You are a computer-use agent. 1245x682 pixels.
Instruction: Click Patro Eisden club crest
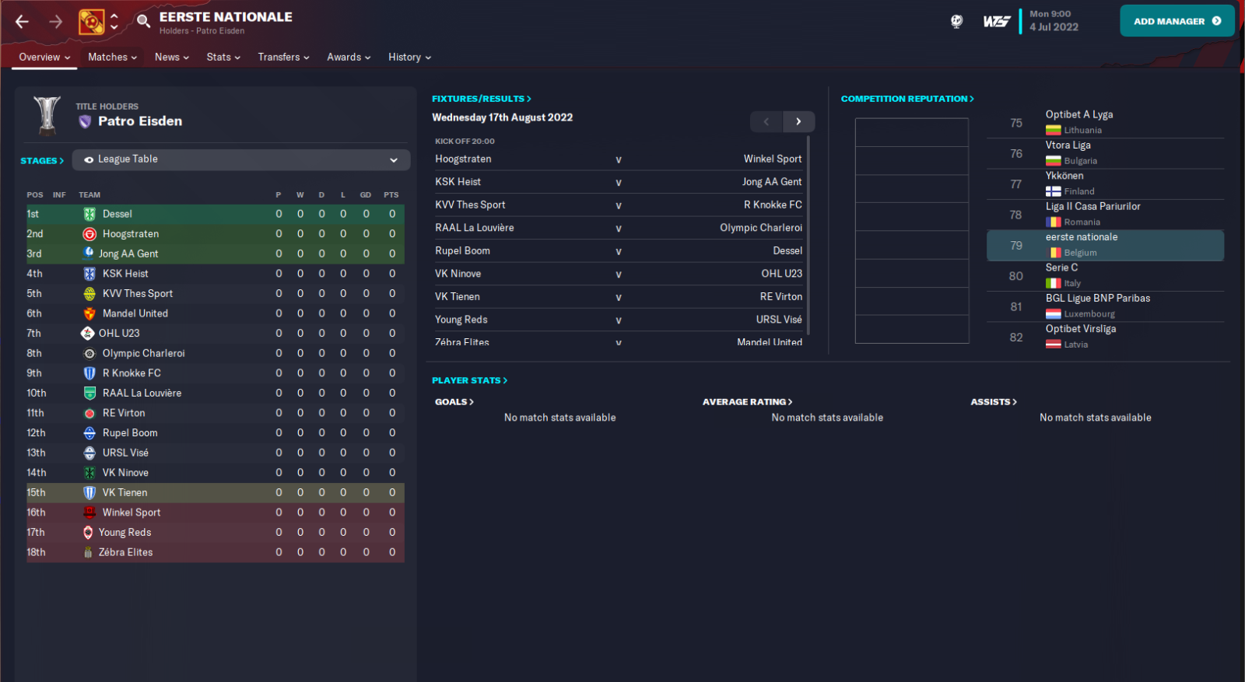86,121
